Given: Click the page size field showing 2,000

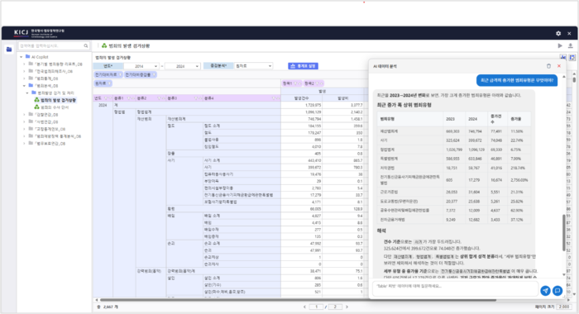Looking at the screenshot, I should [x=564, y=307].
